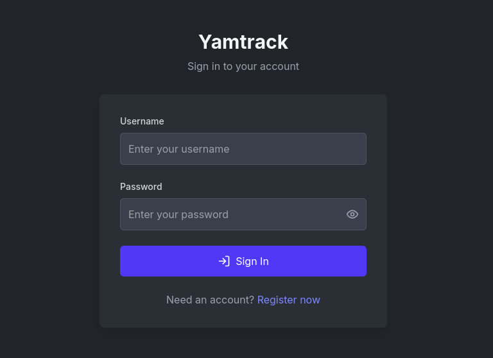Click the word "now" in the Register link
This screenshot has height=358, width=493.
(309, 300)
